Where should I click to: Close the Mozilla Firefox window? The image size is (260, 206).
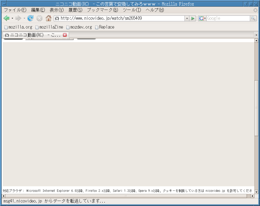(256, 4)
